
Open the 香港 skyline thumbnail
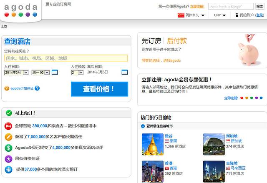click(x=153, y=172)
